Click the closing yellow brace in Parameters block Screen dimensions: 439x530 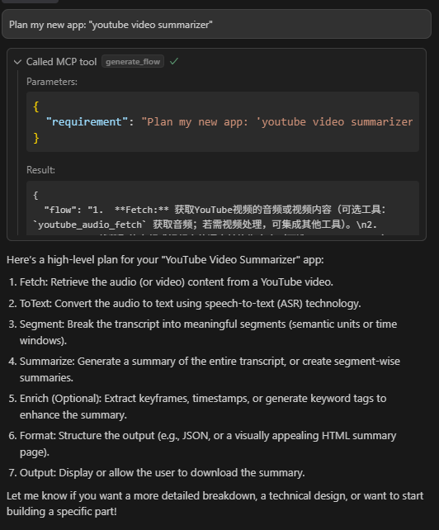pos(36,138)
